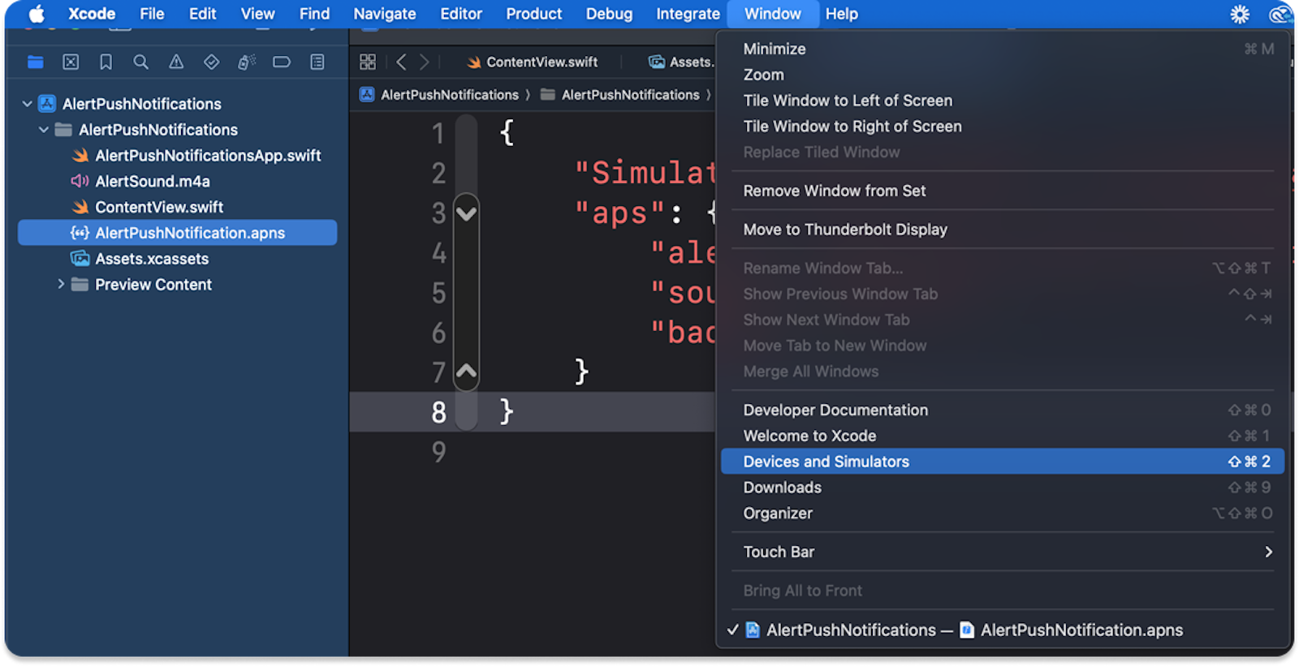Collapse AlertPushNotifications group folder
The height and width of the screenshot is (666, 1299).
point(44,130)
